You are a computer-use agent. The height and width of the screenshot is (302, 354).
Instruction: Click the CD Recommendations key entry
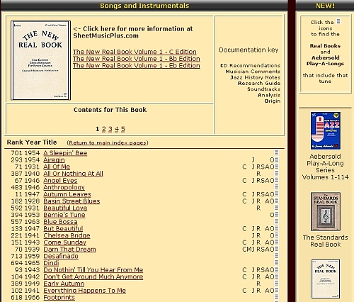250,65
